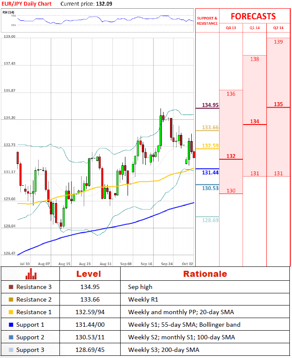Click the FORECASTS heading
292x358 pixels.
point(253,16)
